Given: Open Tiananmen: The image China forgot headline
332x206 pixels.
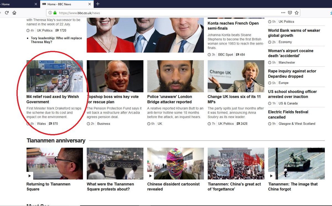Looking at the screenshot, I should tap(293, 187).
